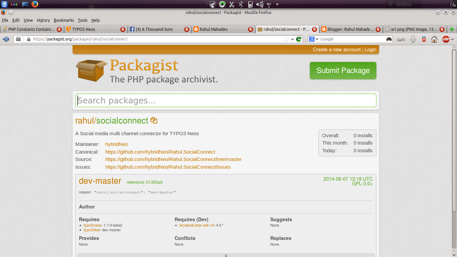The width and height of the screenshot is (457, 257).
Task: Click the video camera toolbar icon
Action: [401, 39]
